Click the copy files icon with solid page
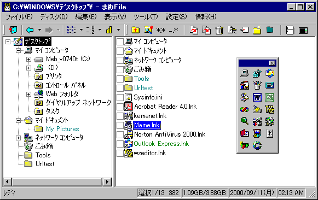The height and width of the screenshot is (200, 318). (x=194, y=30)
